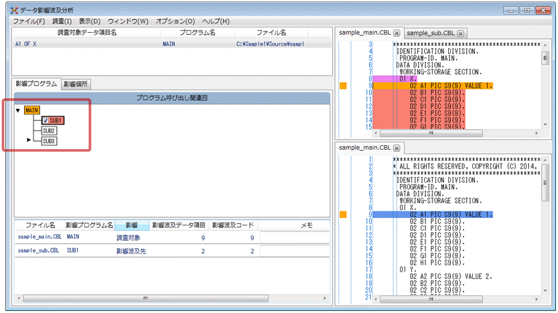Screen dimensions: 558x313
Task: Click the 影響波及先 cell
Action: (131, 251)
